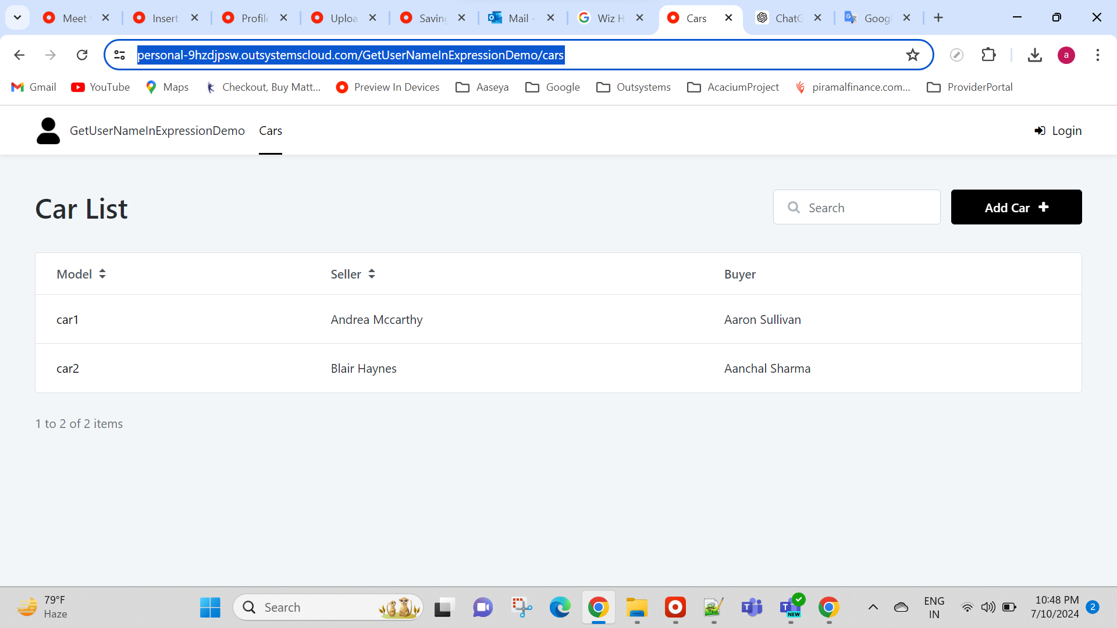The width and height of the screenshot is (1117, 628).
Task: Open the Chrome downloads icon
Action: click(x=1034, y=55)
